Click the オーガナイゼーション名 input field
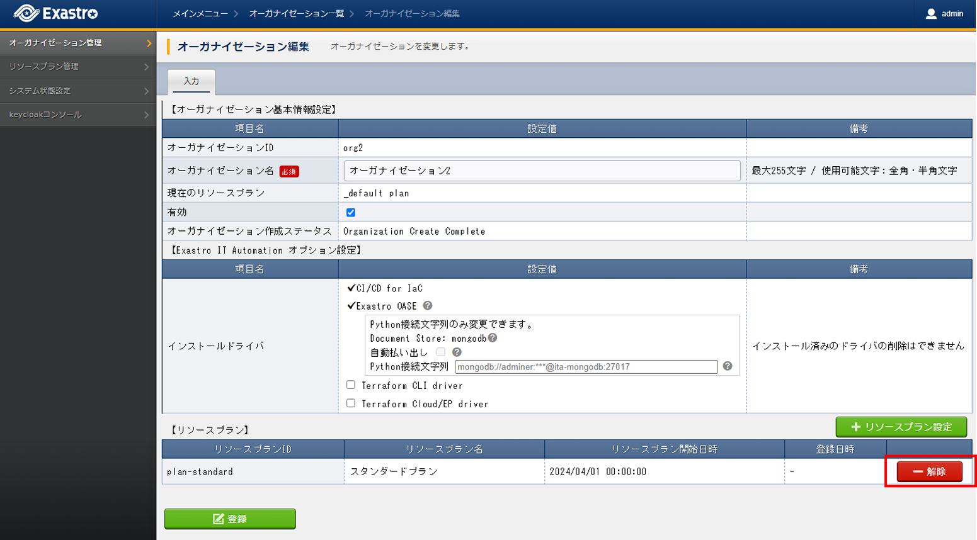The image size is (977, 540). point(542,171)
